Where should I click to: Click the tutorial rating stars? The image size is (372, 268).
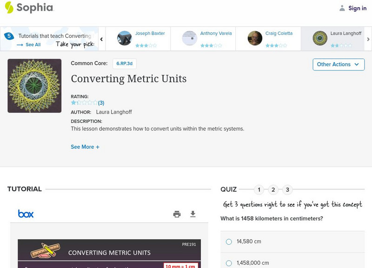pos(84,103)
